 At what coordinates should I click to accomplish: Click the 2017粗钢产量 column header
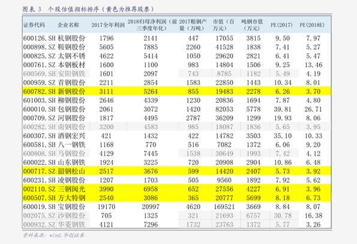click(193, 25)
